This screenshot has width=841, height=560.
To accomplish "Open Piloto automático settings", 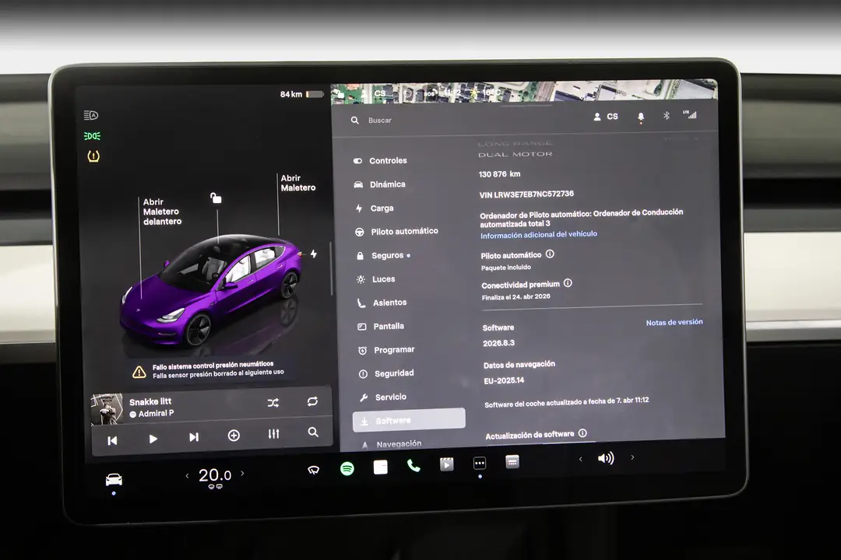I will [397, 232].
